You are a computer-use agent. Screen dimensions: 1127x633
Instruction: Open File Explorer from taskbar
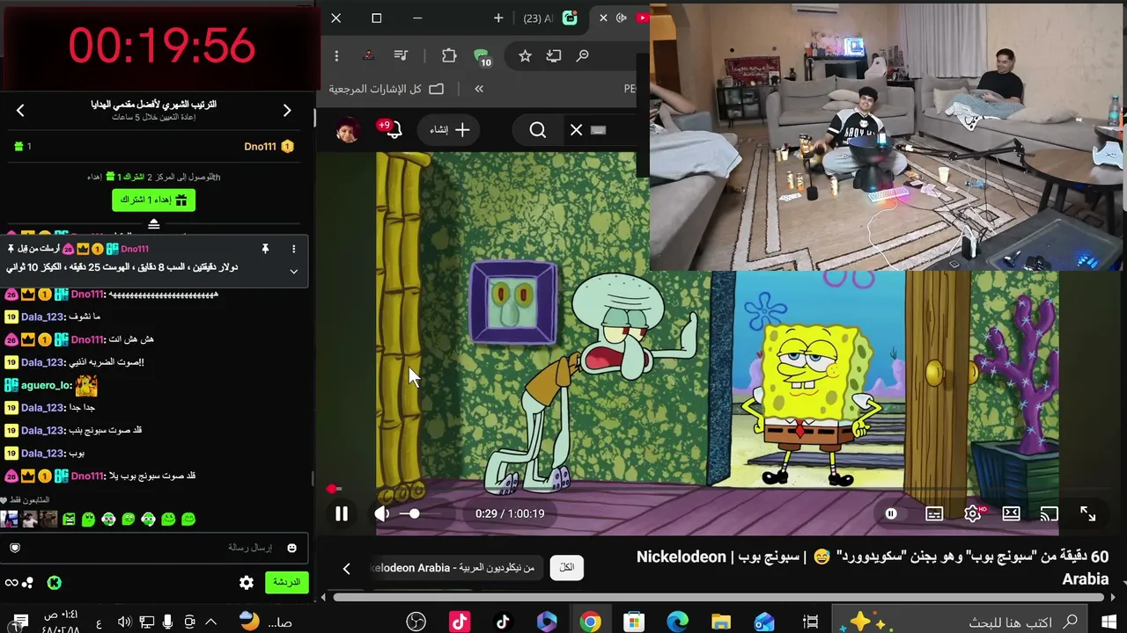point(721,622)
